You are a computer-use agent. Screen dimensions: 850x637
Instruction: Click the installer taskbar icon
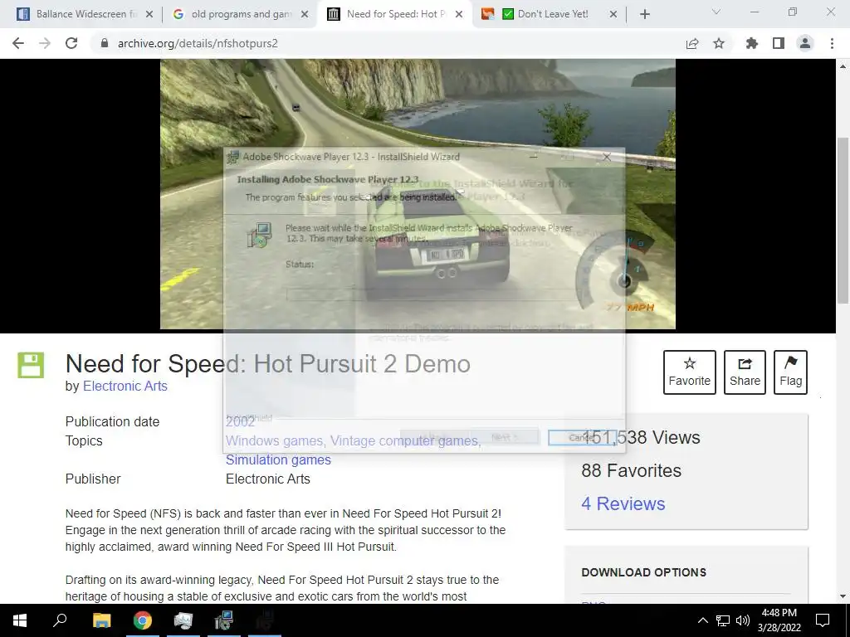point(223,620)
